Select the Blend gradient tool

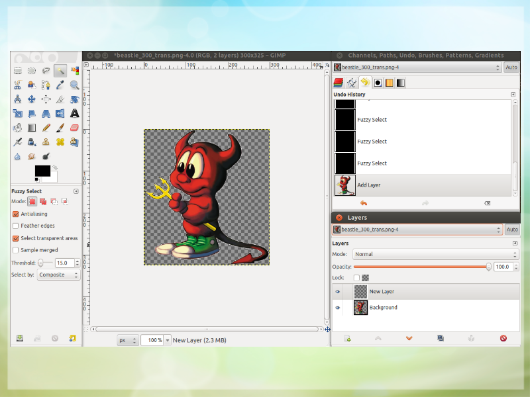pos(32,128)
